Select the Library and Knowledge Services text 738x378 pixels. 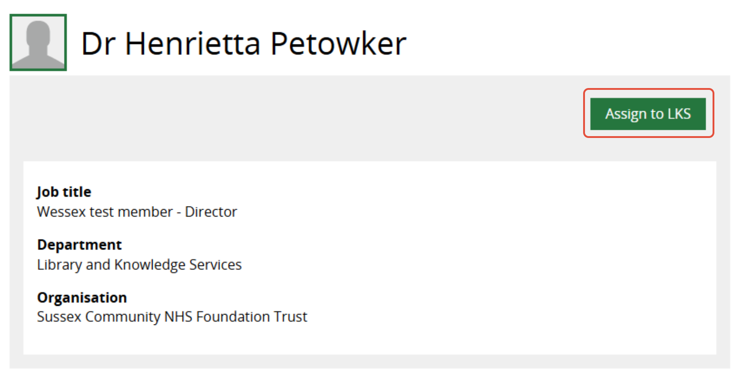139,265
